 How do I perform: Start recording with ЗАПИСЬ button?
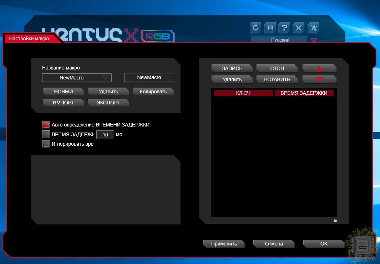coord(232,68)
